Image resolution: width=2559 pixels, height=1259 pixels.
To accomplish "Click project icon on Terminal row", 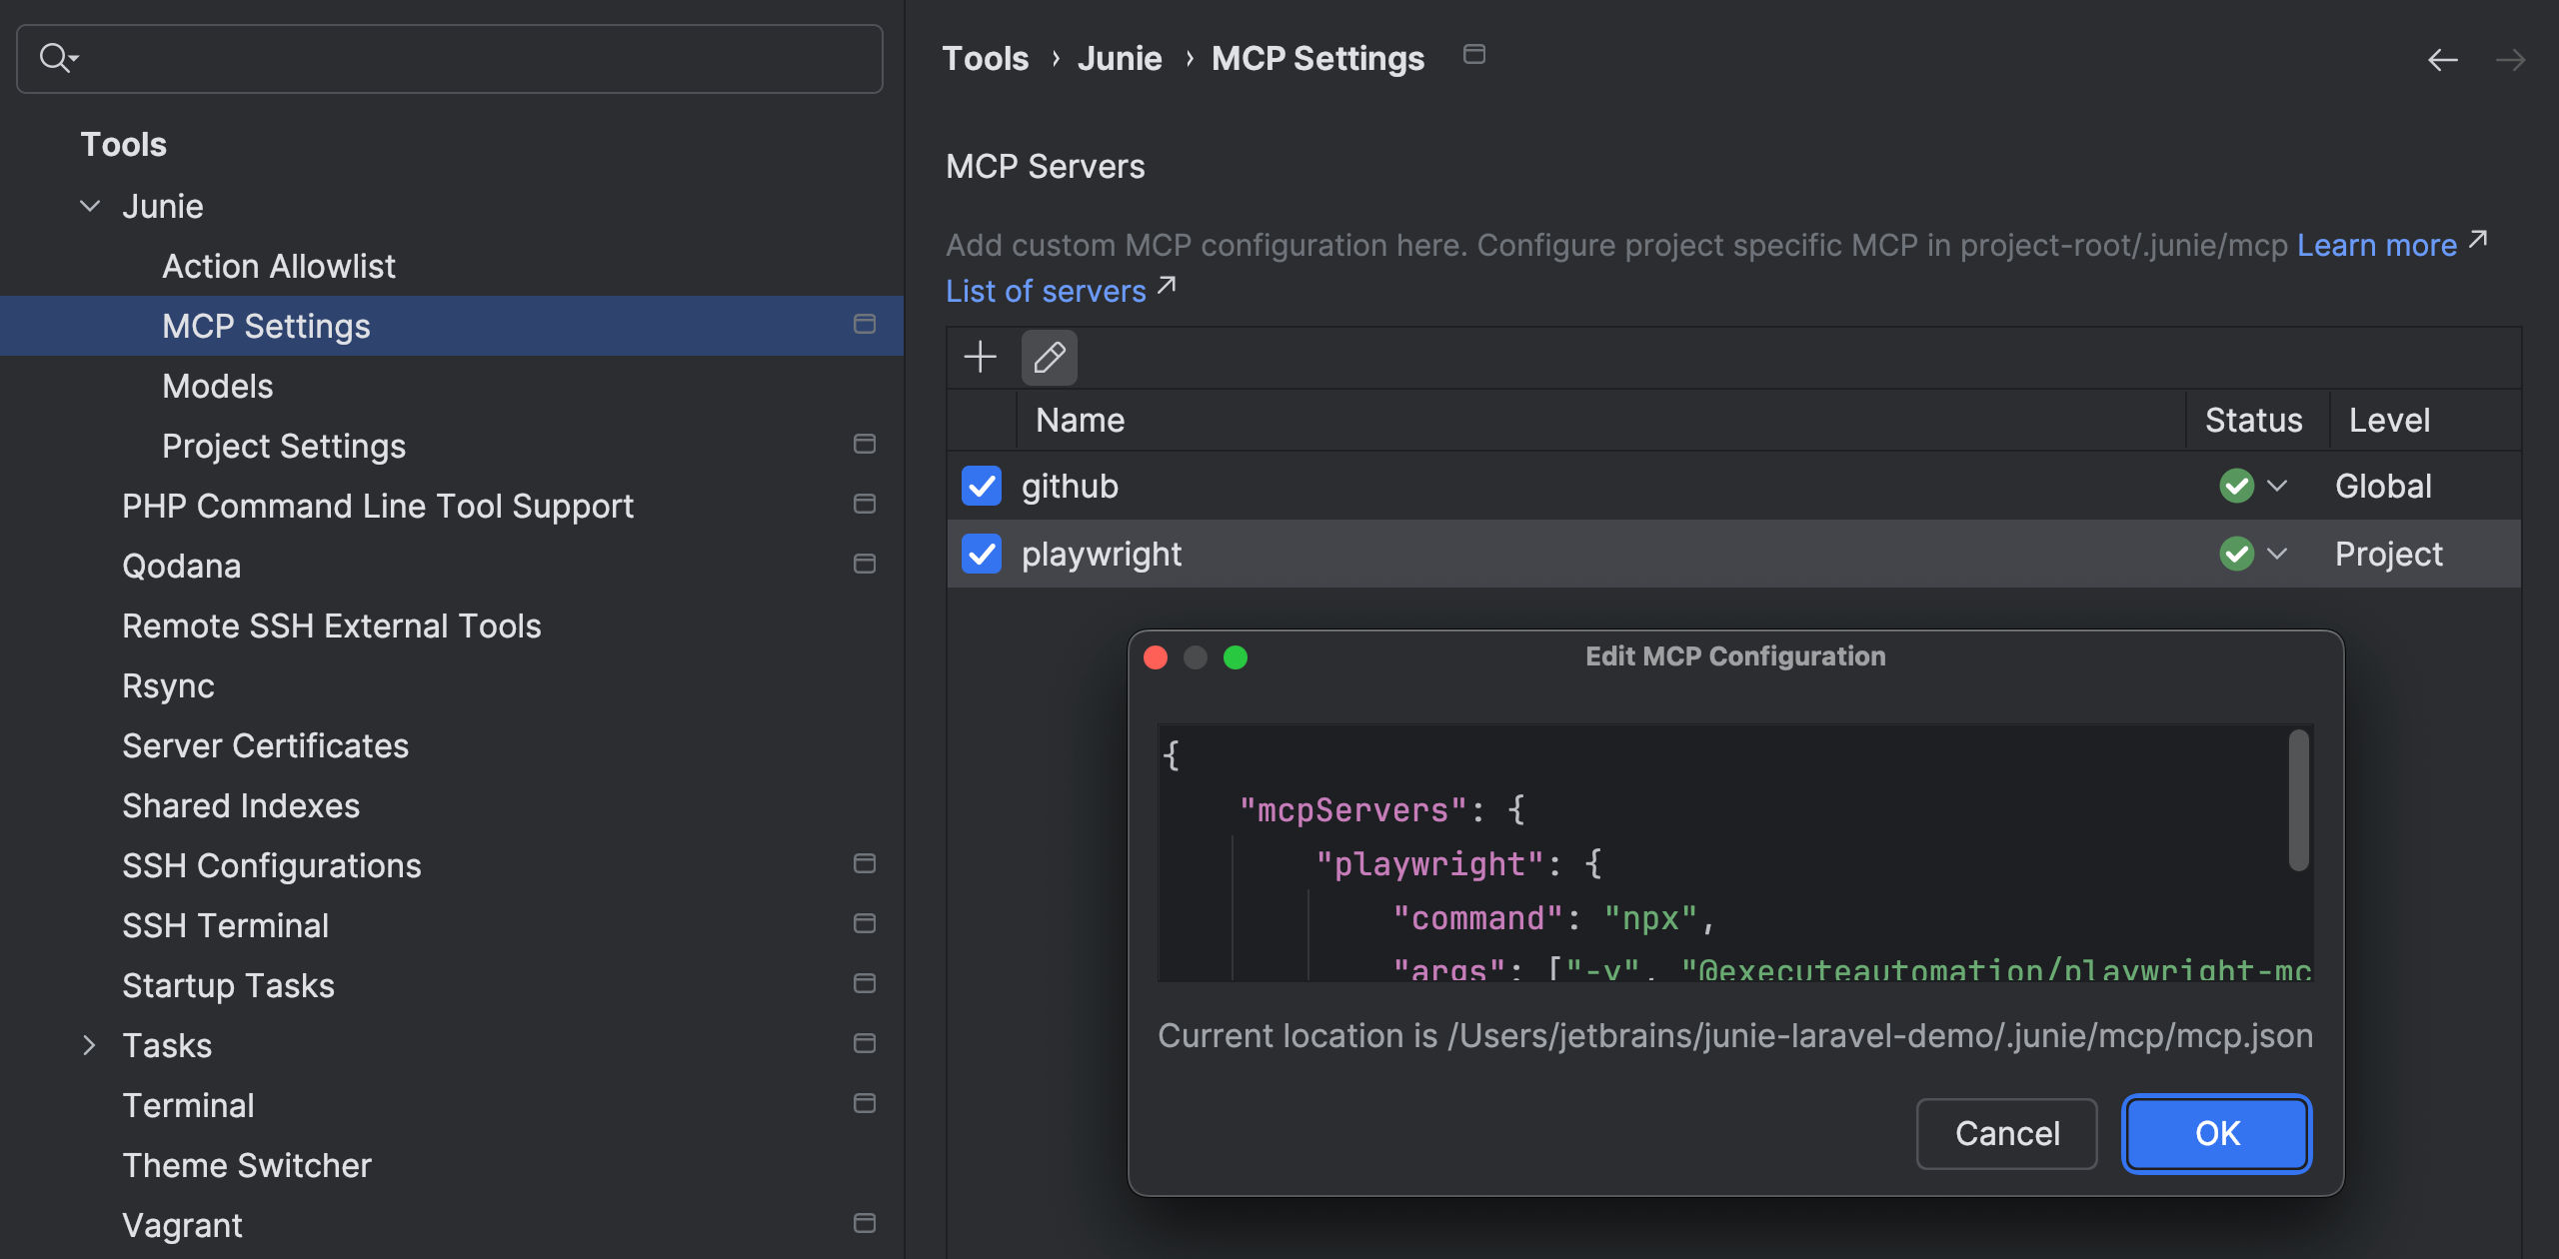I will coord(865,1103).
